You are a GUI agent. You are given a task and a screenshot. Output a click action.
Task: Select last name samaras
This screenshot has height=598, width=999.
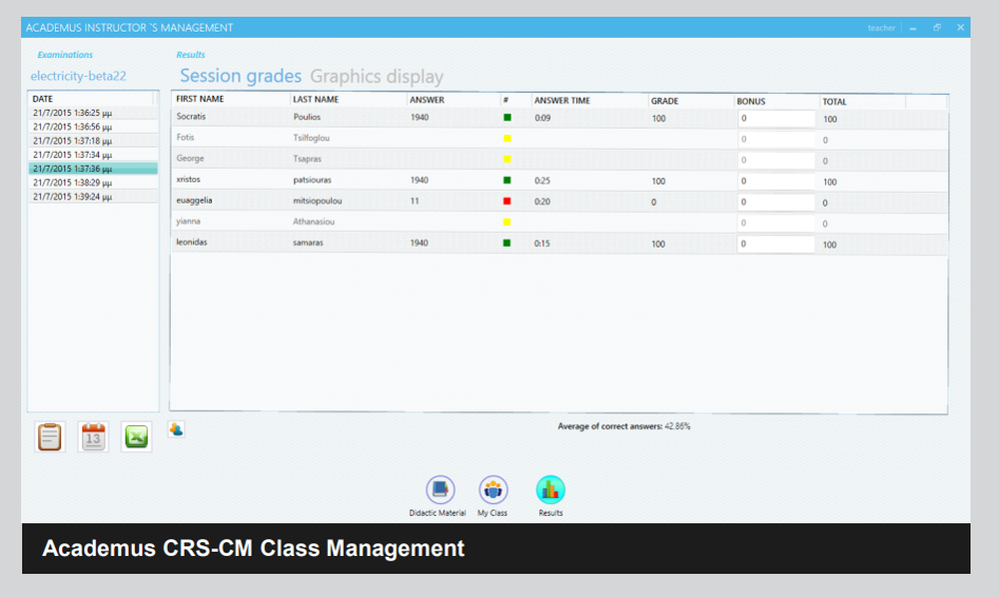[x=308, y=243]
